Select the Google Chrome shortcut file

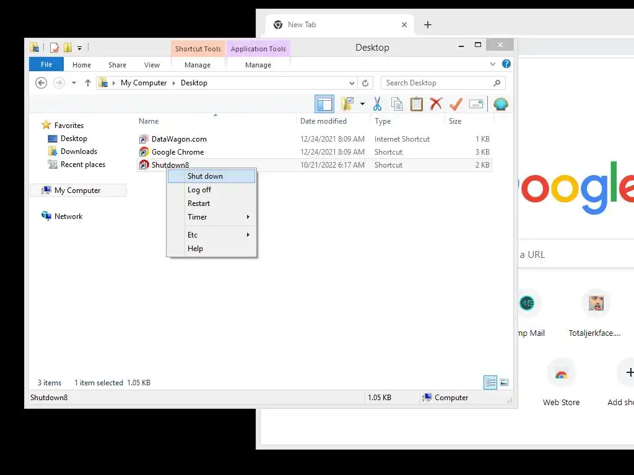314,152
